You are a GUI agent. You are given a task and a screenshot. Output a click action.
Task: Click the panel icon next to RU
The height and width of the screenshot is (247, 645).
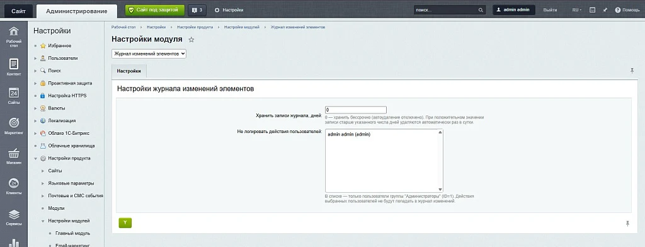pos(592,10)
